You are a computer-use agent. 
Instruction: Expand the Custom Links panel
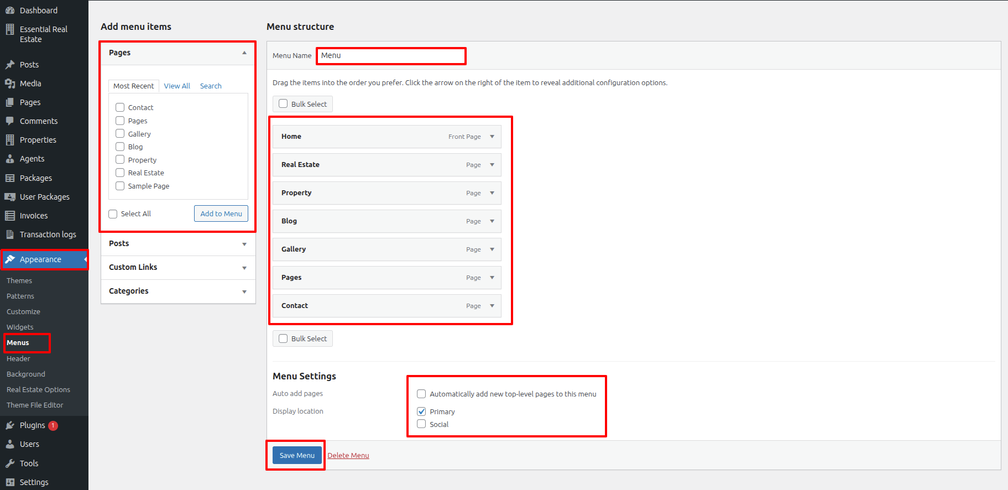pos(244,268)
